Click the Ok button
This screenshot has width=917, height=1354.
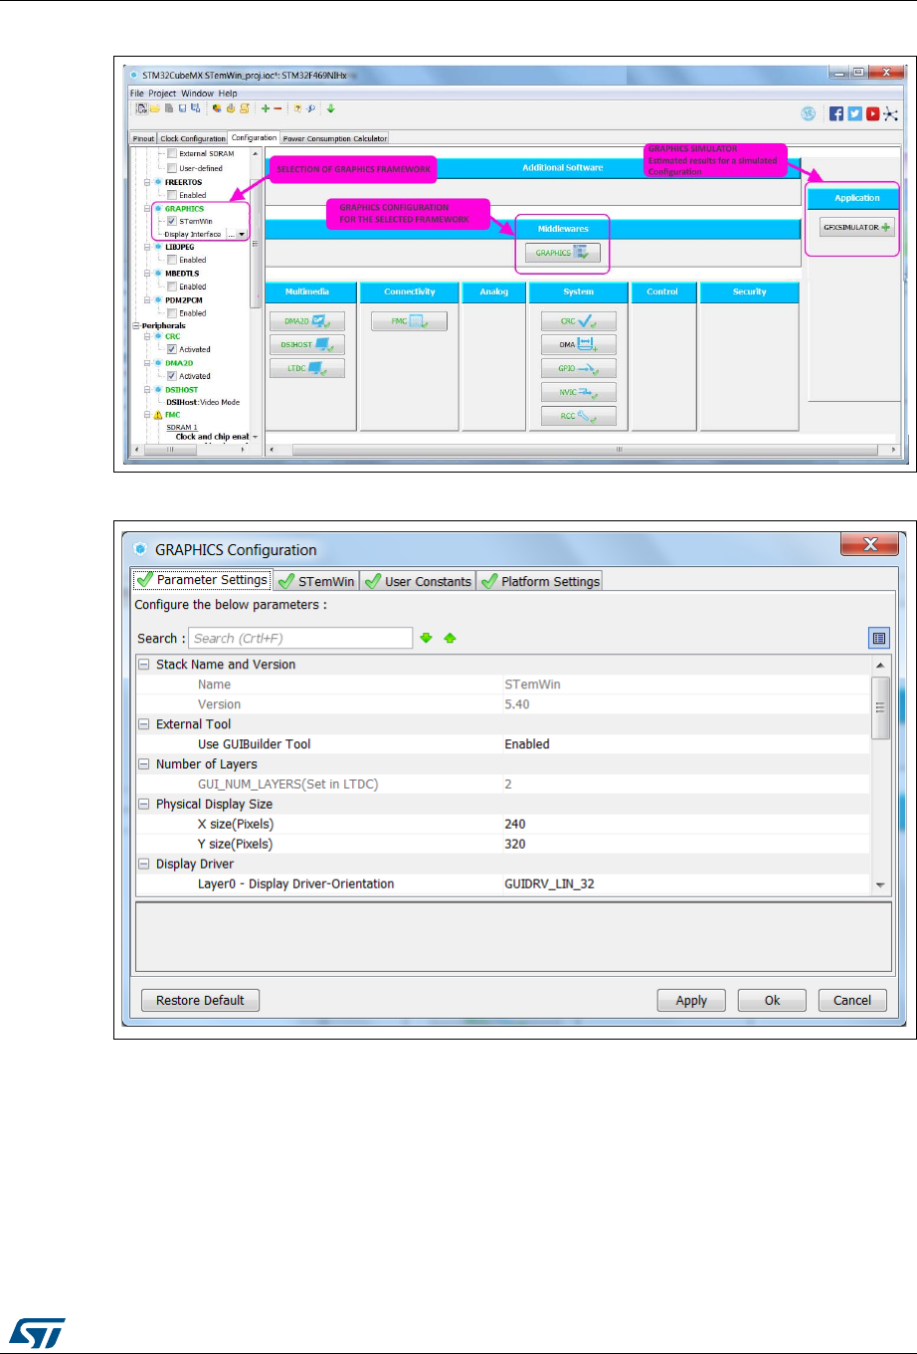(x=772, y=1000)
